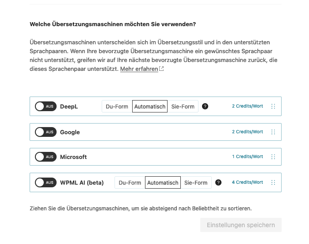Select Du-Form for WPML AI

pos(130,182)
